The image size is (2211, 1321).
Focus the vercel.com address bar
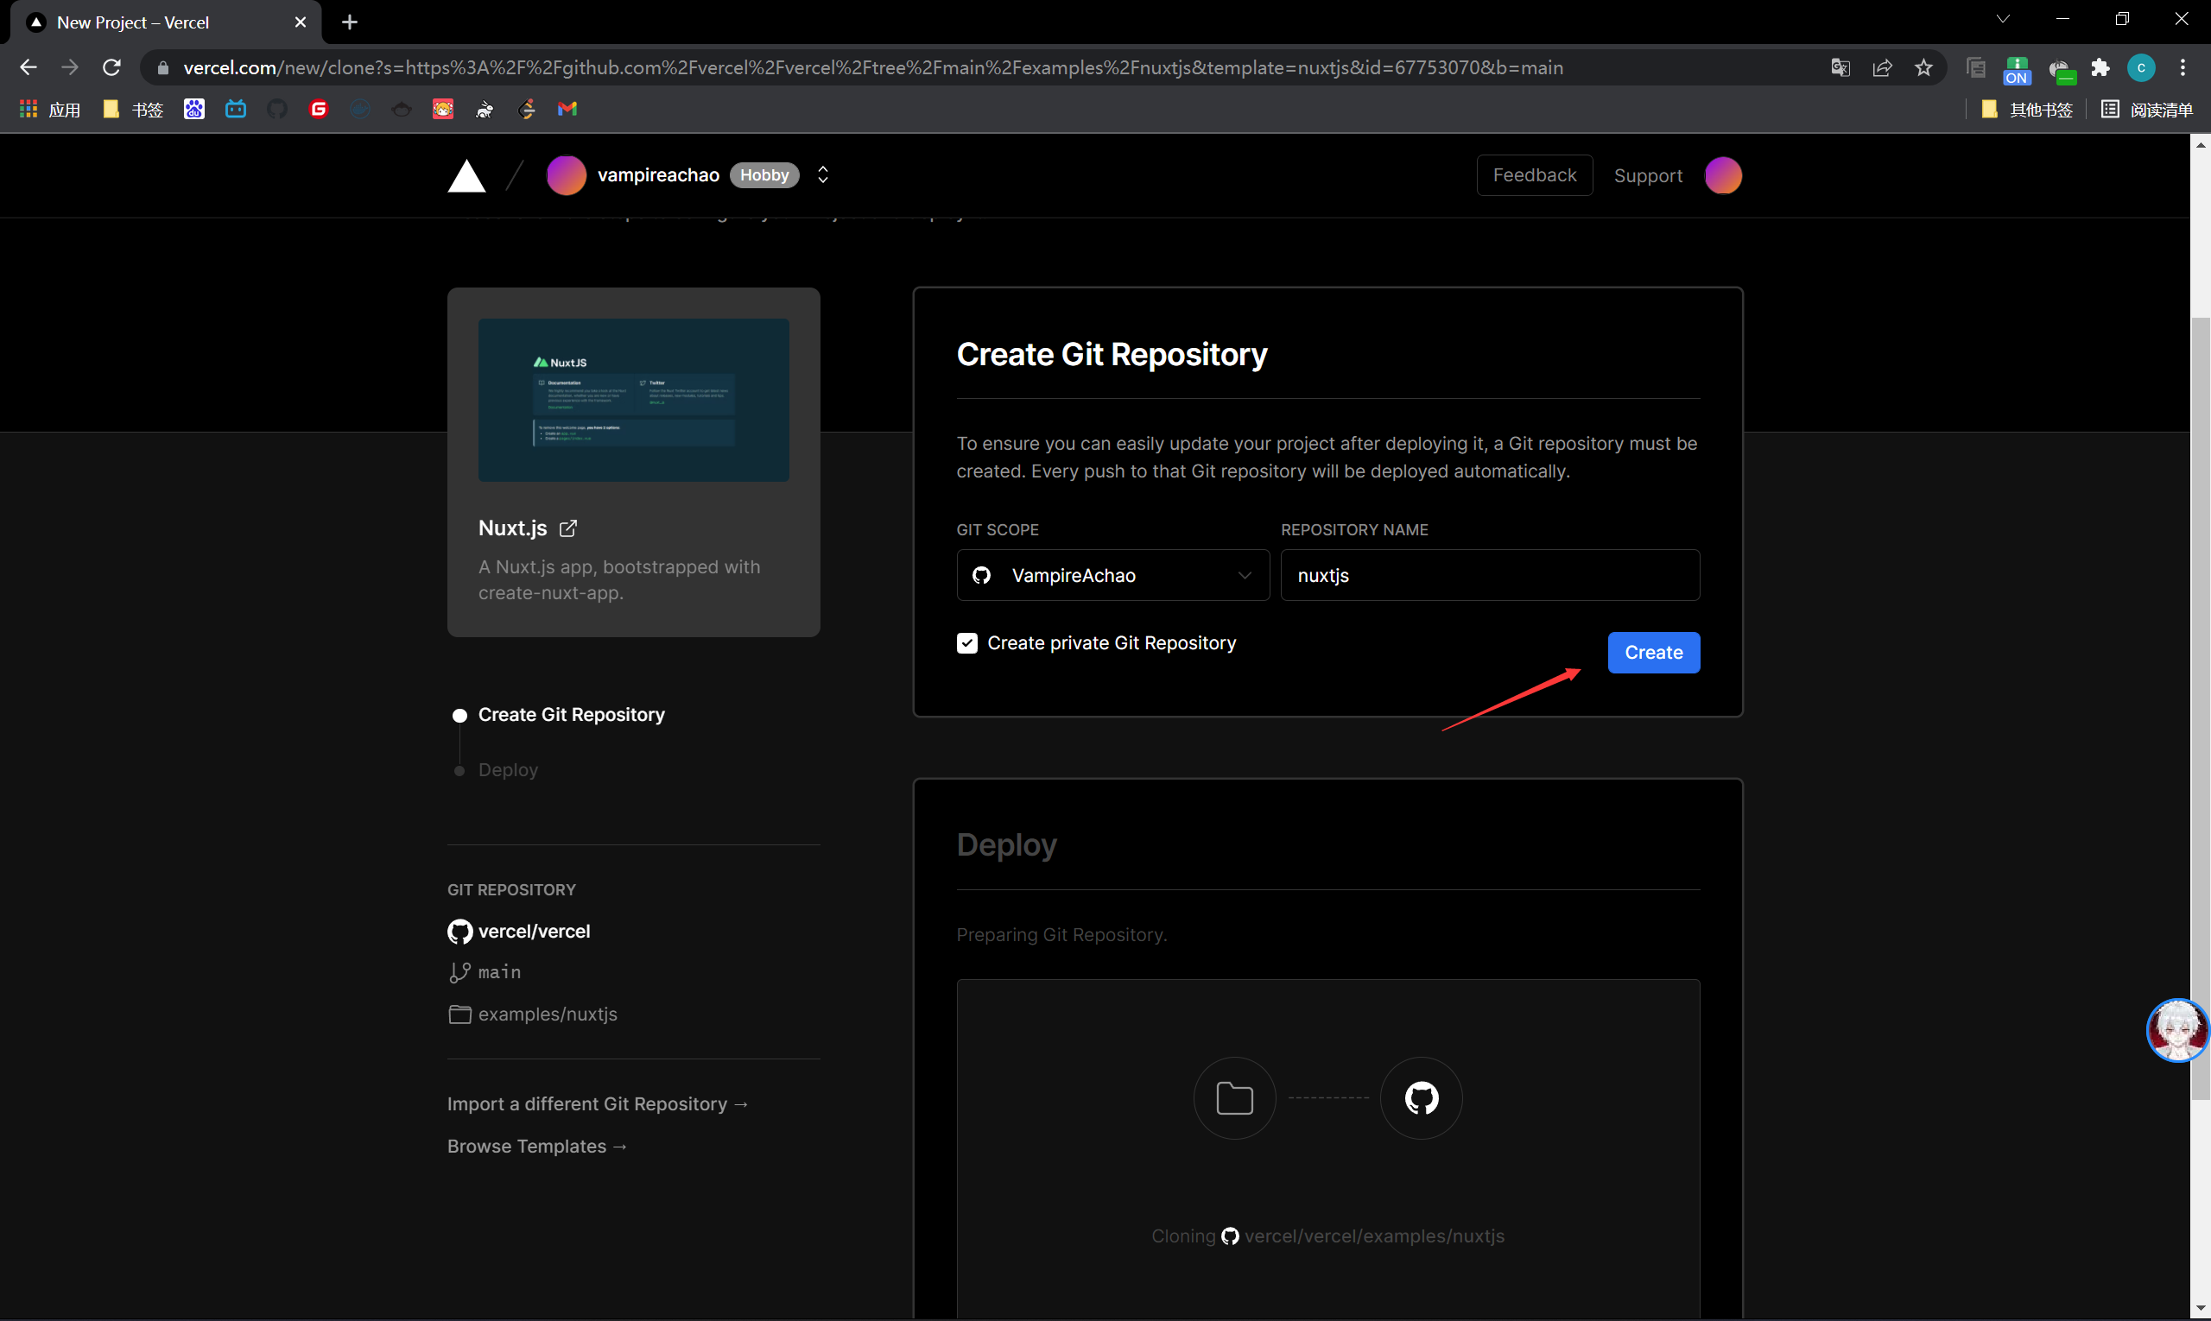click(x=979, y=67)
